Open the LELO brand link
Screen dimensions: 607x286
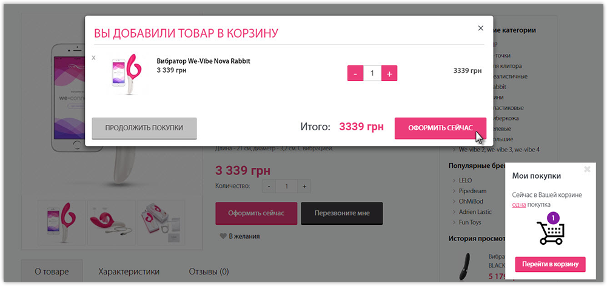pyautogui.click(x=466, y=181)
